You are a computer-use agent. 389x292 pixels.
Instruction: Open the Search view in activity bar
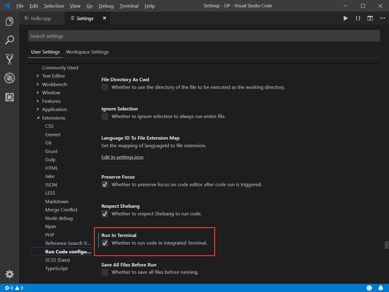9,40
